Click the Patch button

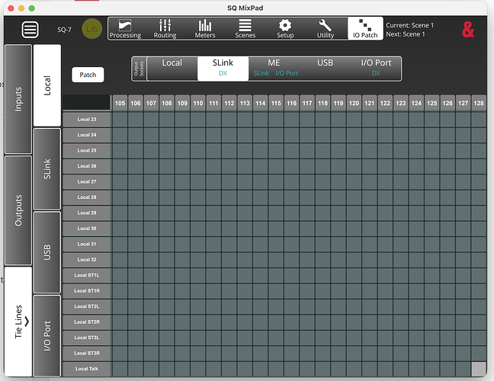pyautogui.click(x=88, y=75)
